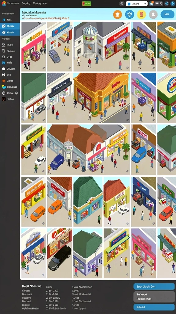Click the orange circular icon in the header
The image size is (176, 314).
[x=118, y=14]
